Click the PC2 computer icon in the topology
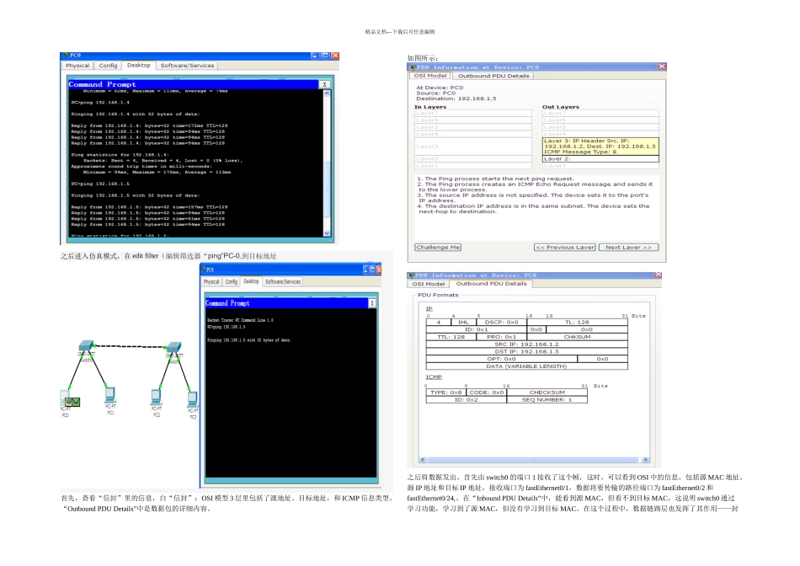 point(156,397)
